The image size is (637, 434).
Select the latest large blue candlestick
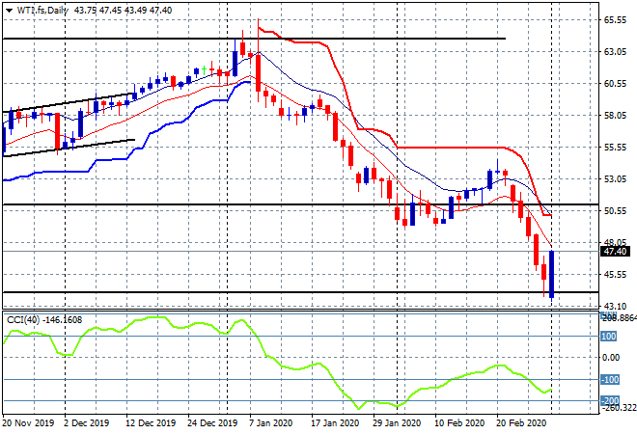pos(551,275)
